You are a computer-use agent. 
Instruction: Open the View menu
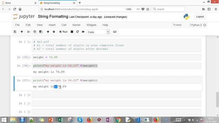(x=40, y=25)
